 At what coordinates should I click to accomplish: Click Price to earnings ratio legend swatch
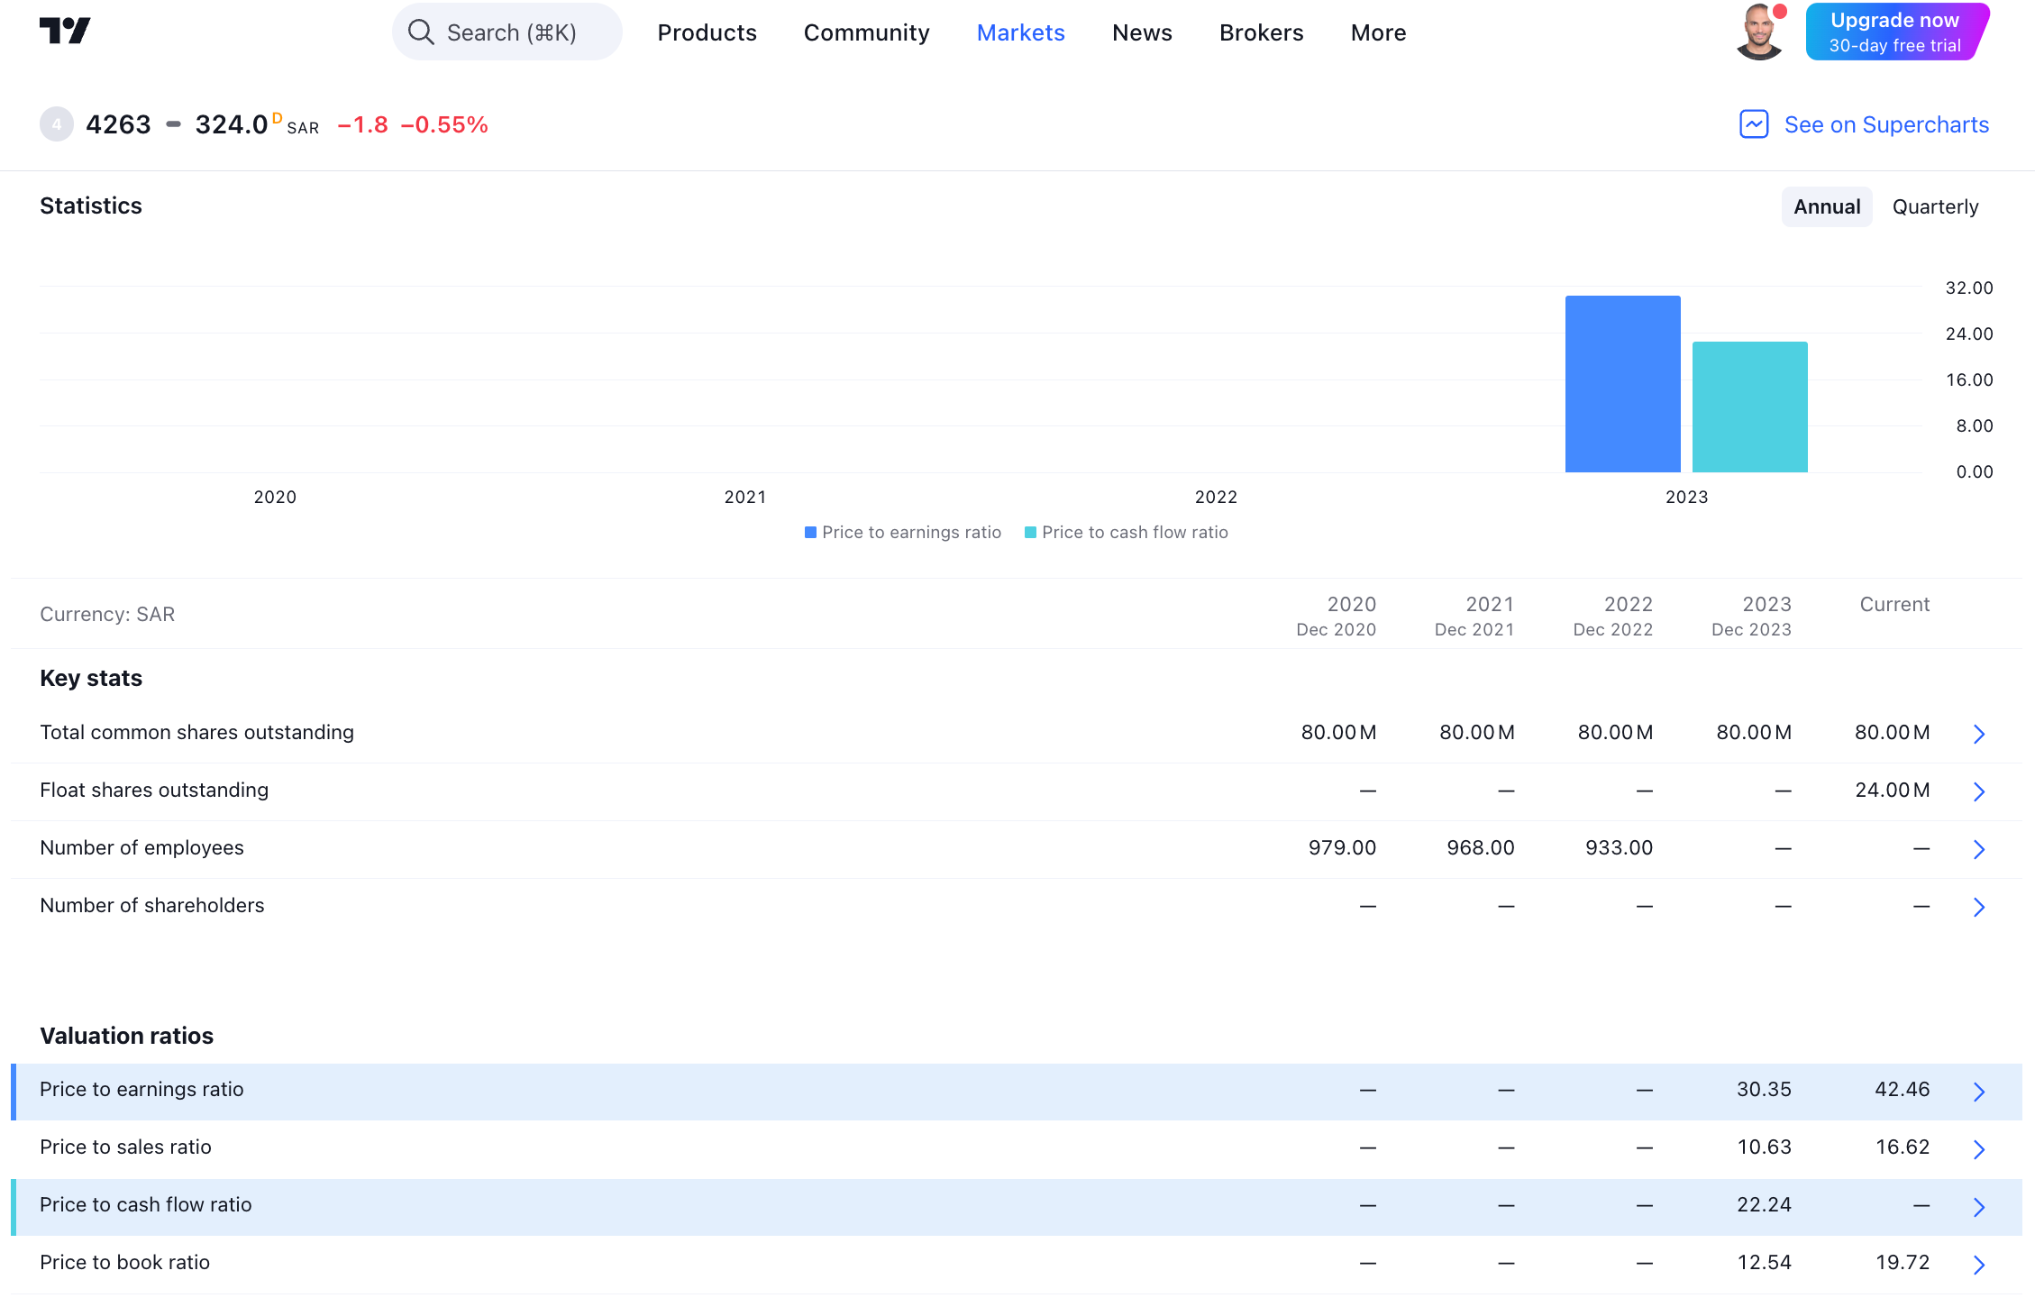810,533
